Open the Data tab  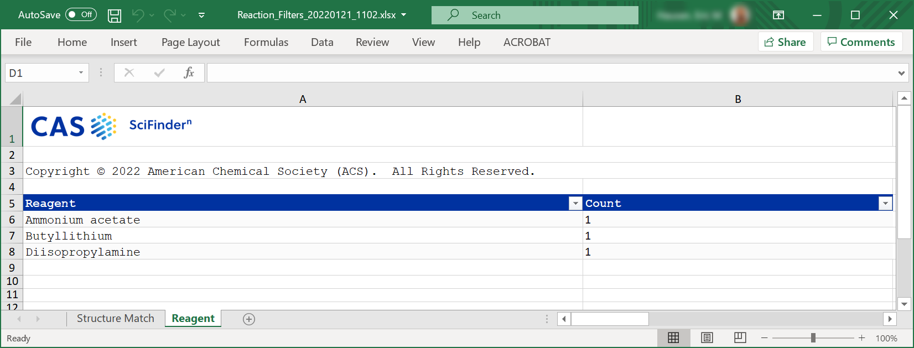coord(322,42)
